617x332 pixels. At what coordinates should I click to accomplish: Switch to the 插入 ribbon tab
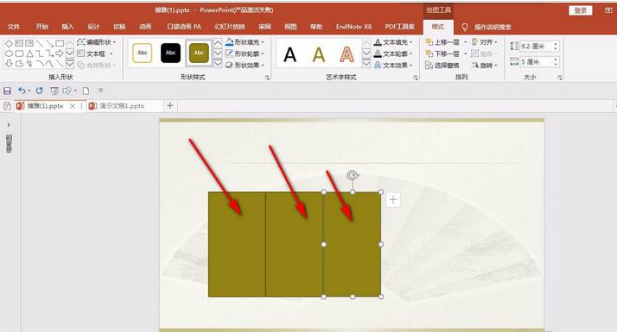pos(67,27)
